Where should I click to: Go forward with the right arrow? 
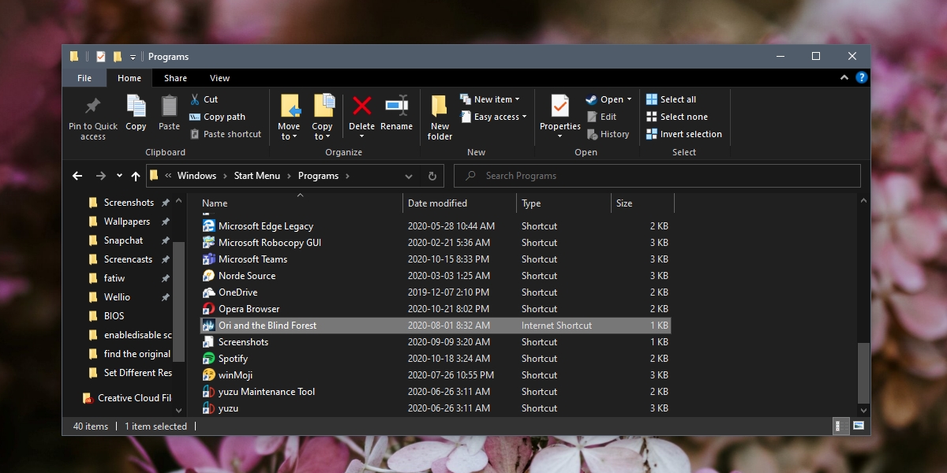[100, 176]
